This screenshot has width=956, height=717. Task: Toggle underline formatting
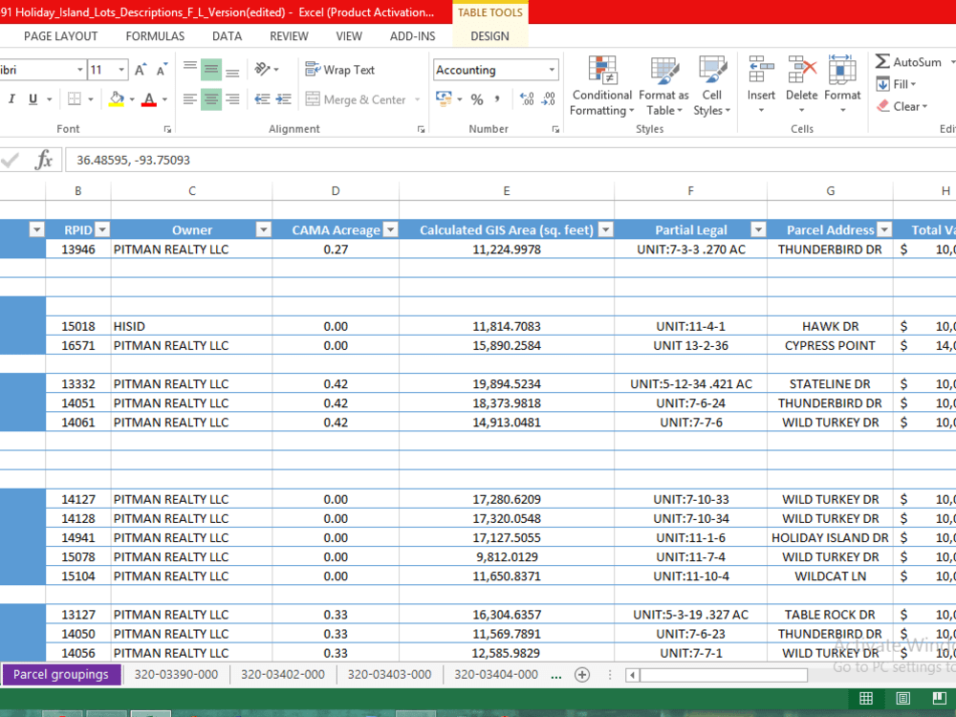tap(33, 98)
